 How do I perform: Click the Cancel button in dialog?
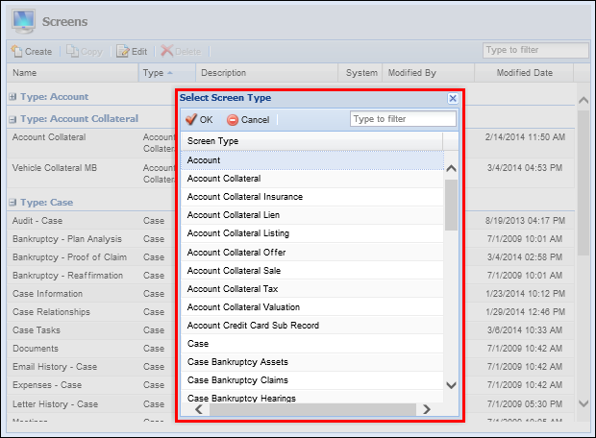point(248,120)
